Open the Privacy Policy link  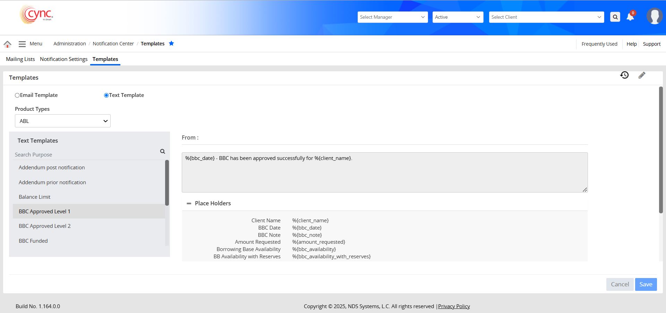pyautogui.click(x=454, y=306)
